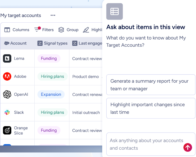Click the Adobe red logo
This screenshot has height=157, width=196.
[x=7, y=76]
